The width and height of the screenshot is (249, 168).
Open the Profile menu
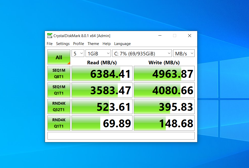(78, 44)
